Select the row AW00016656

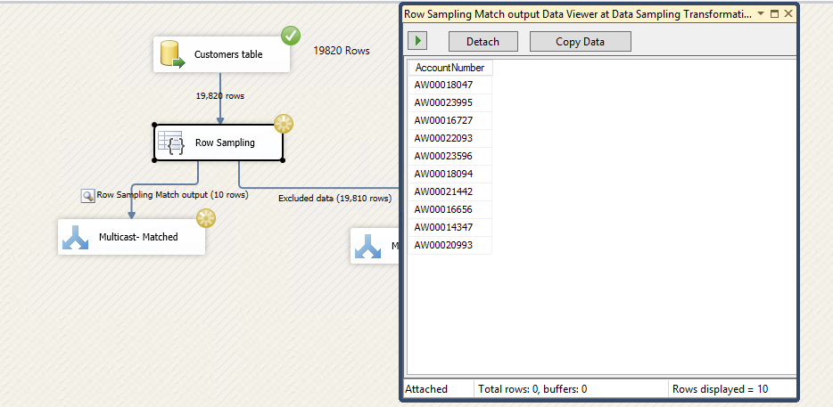coord(450,209)
